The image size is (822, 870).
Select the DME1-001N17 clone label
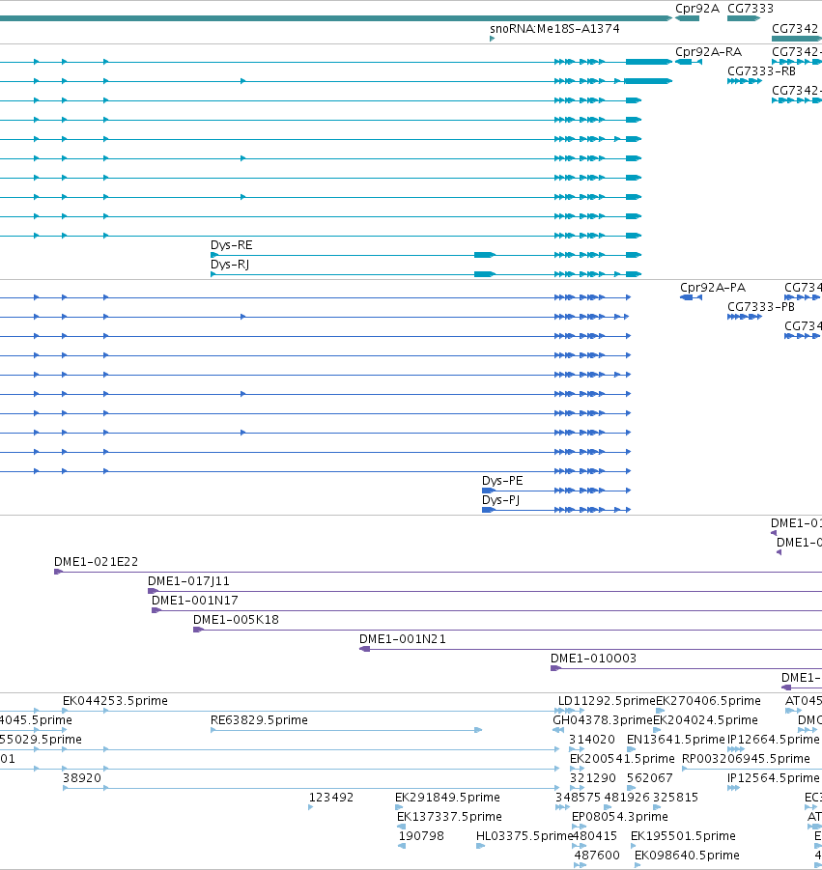(195, 601)
